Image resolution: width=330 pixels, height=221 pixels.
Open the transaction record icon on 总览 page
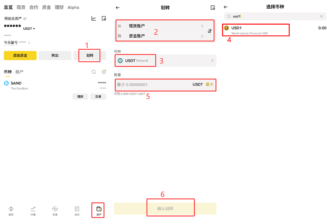(104, 18)
